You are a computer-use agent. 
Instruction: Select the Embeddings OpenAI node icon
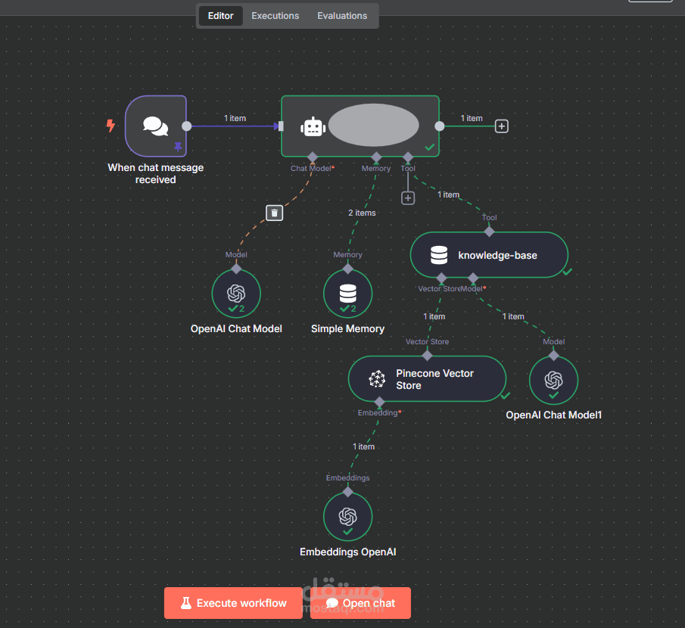click(x=347, y=517)
